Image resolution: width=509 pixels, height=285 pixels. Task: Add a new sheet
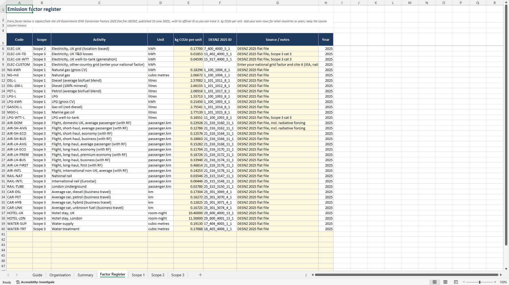200,275
